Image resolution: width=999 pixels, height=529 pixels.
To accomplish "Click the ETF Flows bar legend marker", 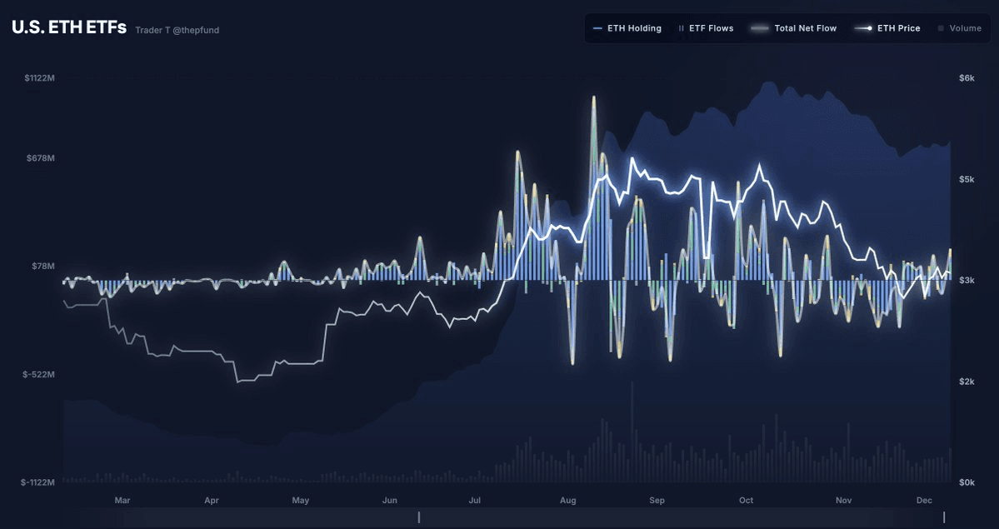I will (682, 28).
